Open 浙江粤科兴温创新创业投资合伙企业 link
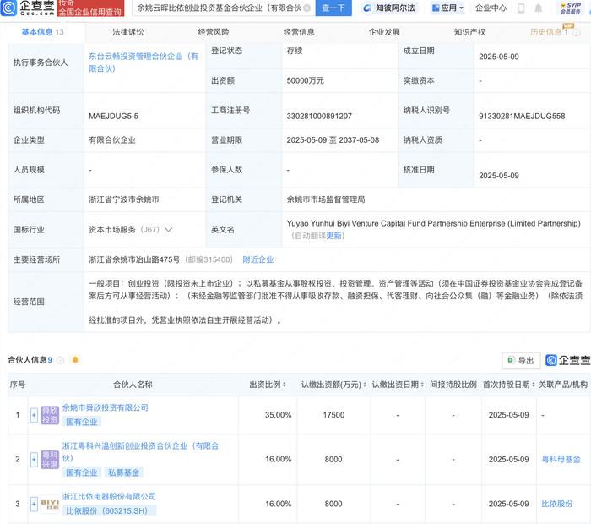 click(x=140, y=452)
